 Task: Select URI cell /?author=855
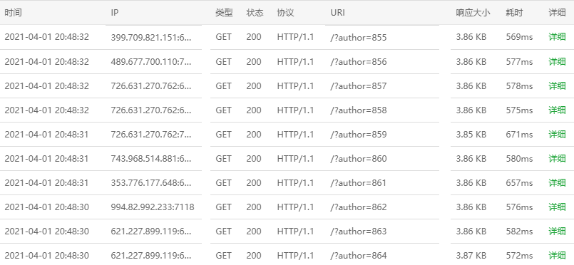[359, 37]
